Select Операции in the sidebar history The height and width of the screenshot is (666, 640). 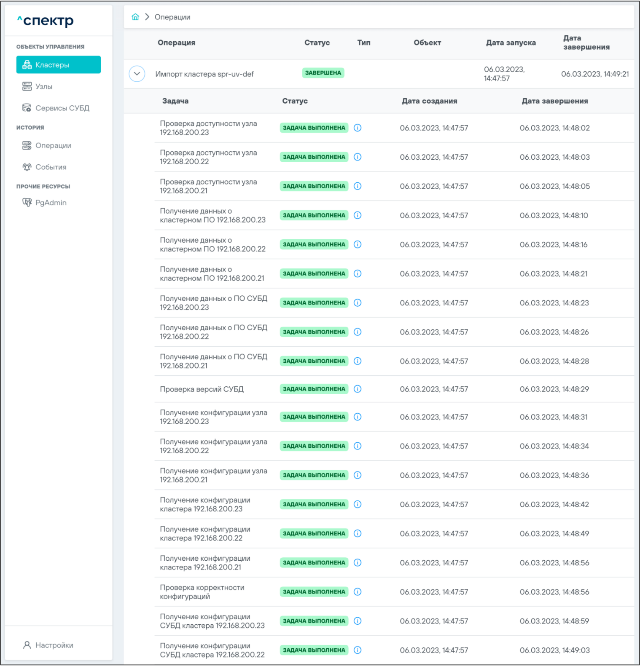[53, 146]
